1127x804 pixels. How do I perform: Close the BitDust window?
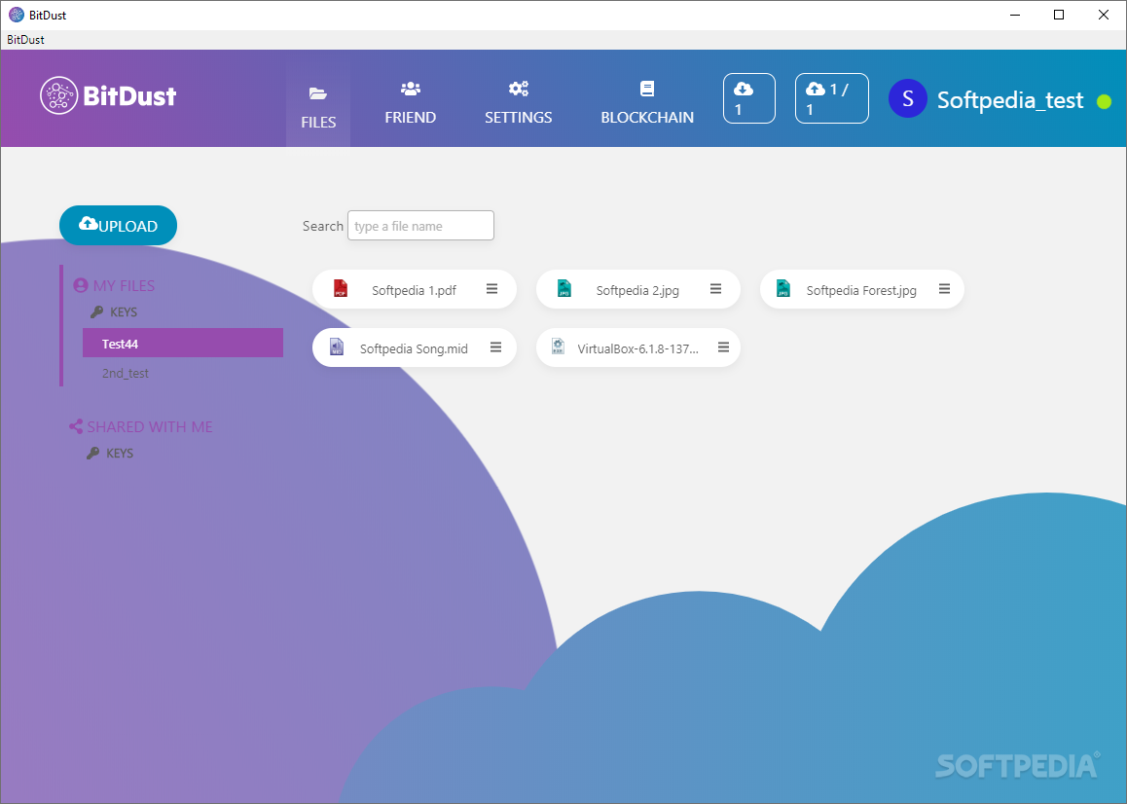tap(1104, 15)
